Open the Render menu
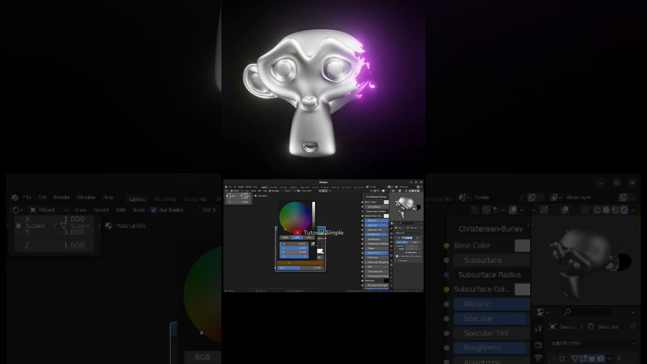This screenshot has width=647, height=364. [x=241, y=187]
